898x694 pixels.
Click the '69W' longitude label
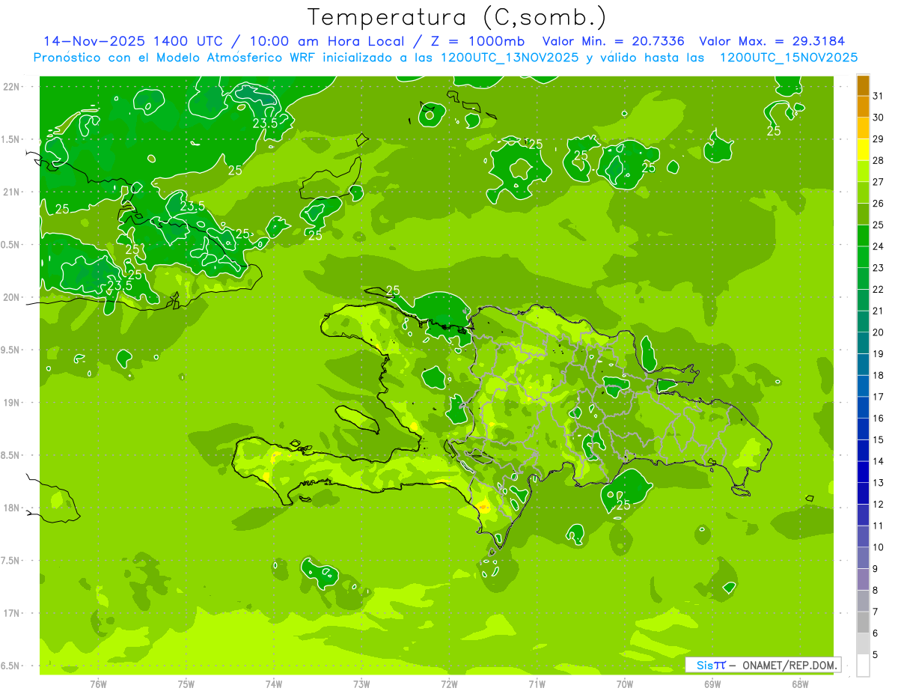coord(712,684)
